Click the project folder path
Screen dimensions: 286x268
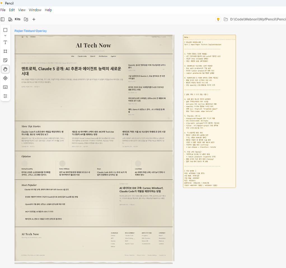[x=257, y=19]
